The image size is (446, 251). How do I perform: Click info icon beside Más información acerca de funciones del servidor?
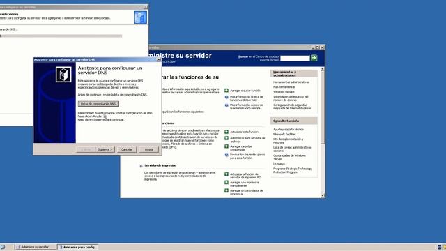(226, 97)
